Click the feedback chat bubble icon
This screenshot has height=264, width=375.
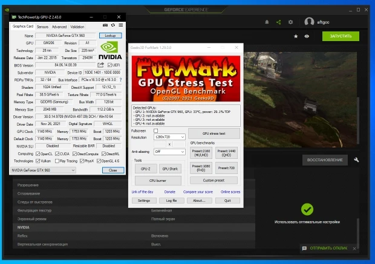click(x=304, y=248)
